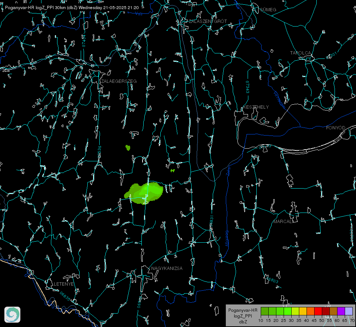Viewport: 356px width, 327px height.
Task: Select the dark red legend swatch
Action: pos(326,311)
